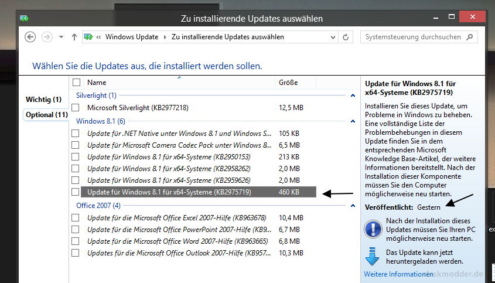Select the Excel 2007-Hilfe (KB963678) row
The height and width of the screenshot is (283, 495).
tap(199, 217)
